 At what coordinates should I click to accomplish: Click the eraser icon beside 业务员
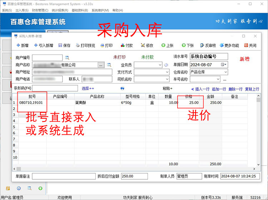[x=166, y=65]
